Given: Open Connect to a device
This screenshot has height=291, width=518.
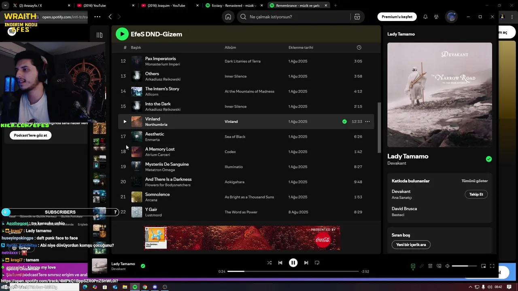Looking at the screenshot, I should [439, 266].
